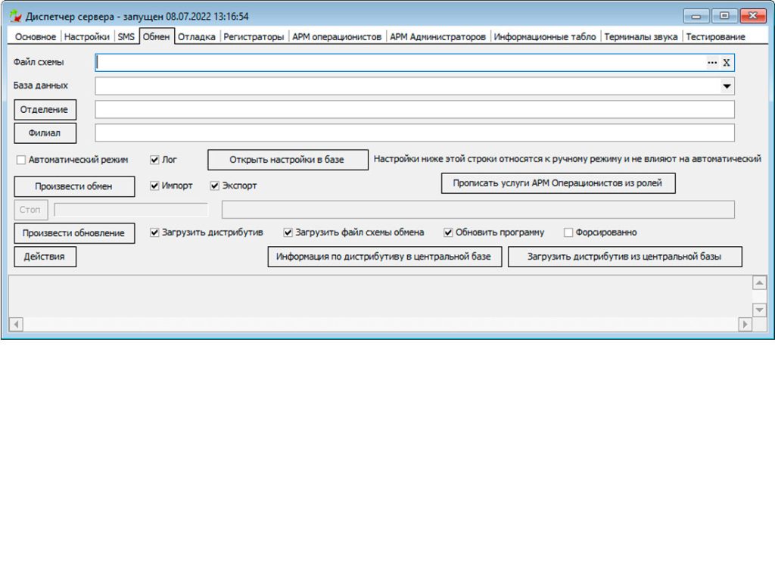Toggle Загрузить дистрибутив checkbox
The height and width of the screenshot is (564, 775).
[154, 232]
